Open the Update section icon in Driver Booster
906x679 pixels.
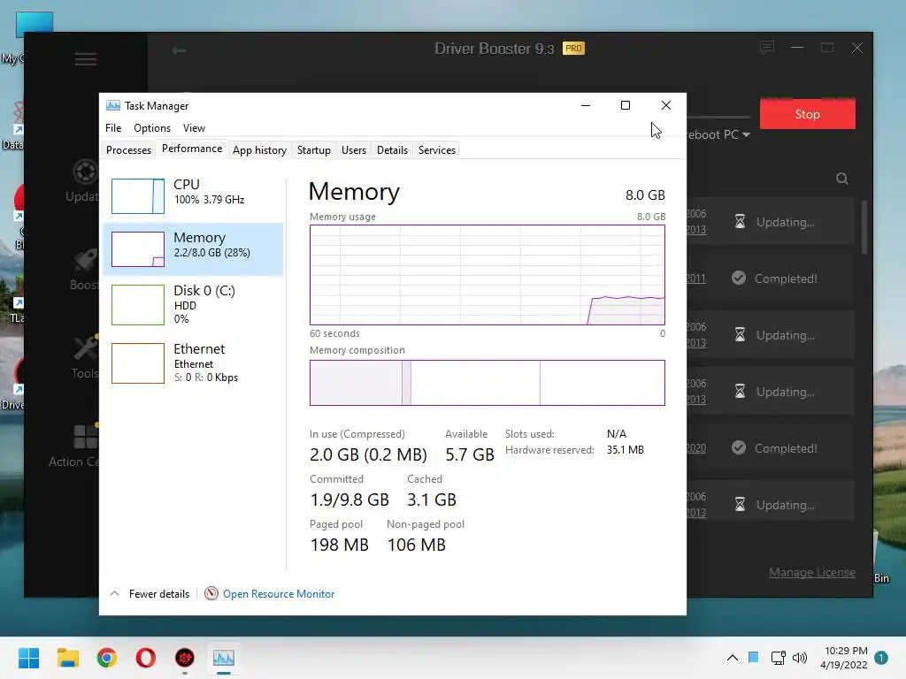[x=86, y=172]
